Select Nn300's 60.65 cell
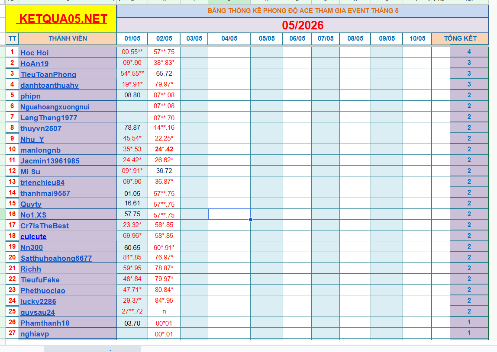 point(132,247)
